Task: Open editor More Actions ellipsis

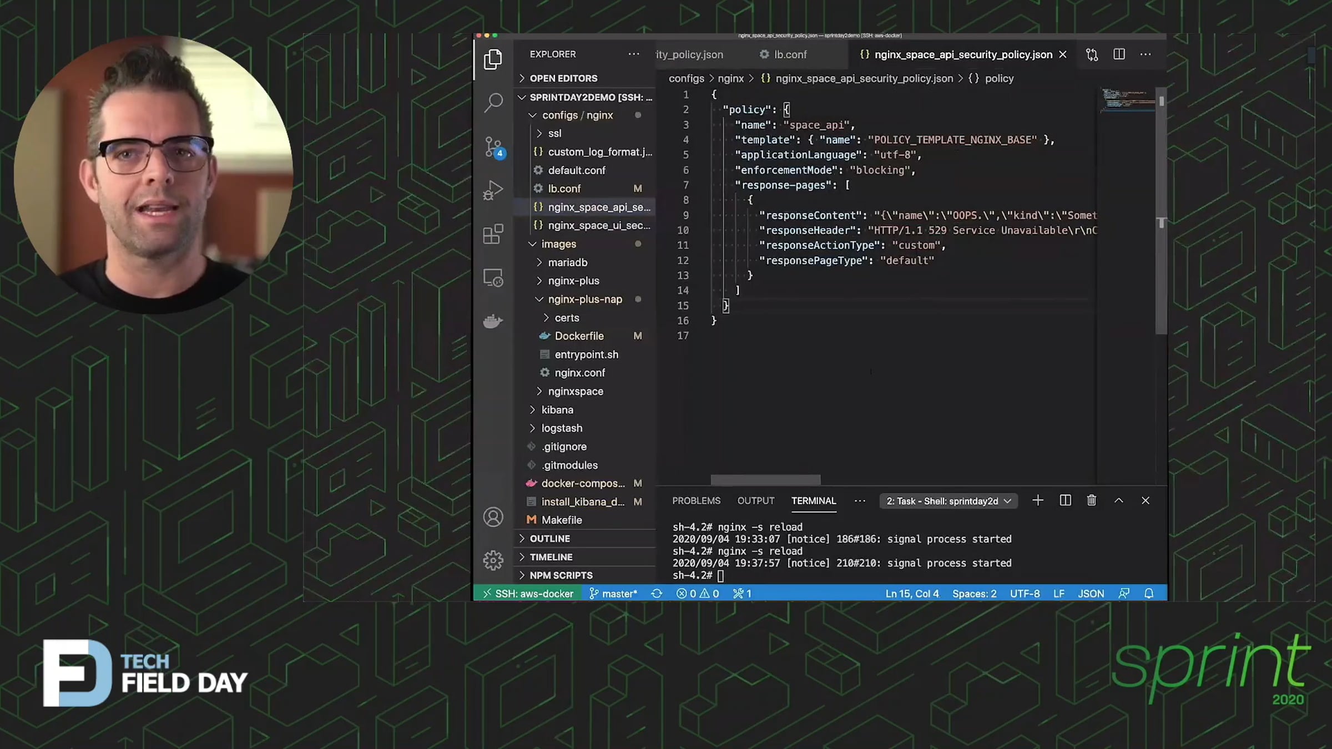Action: pos(1146,54)
